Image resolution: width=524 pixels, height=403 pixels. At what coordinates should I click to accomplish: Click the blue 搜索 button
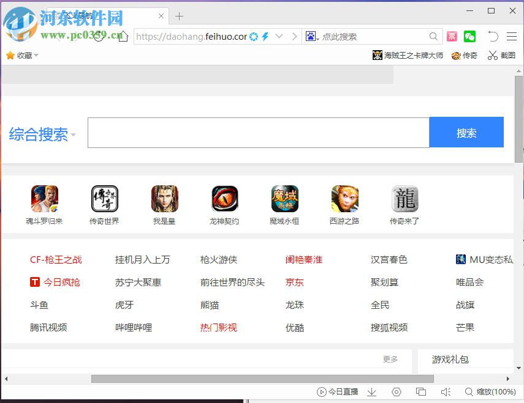click(x=466, y=133)
